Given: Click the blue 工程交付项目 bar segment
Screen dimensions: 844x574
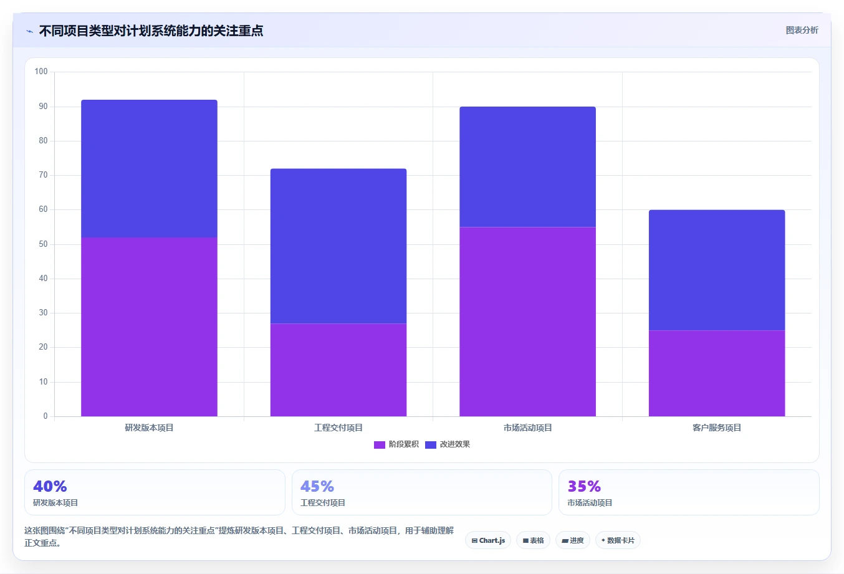Looking at the screenshot, I should pos(338,246).
